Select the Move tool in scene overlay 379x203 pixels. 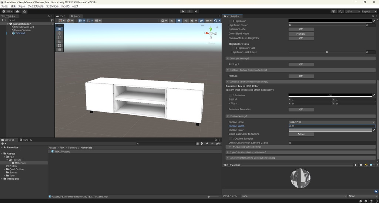click(60, 33)
